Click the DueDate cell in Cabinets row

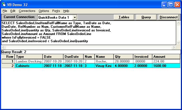click(x=73, y=66)
